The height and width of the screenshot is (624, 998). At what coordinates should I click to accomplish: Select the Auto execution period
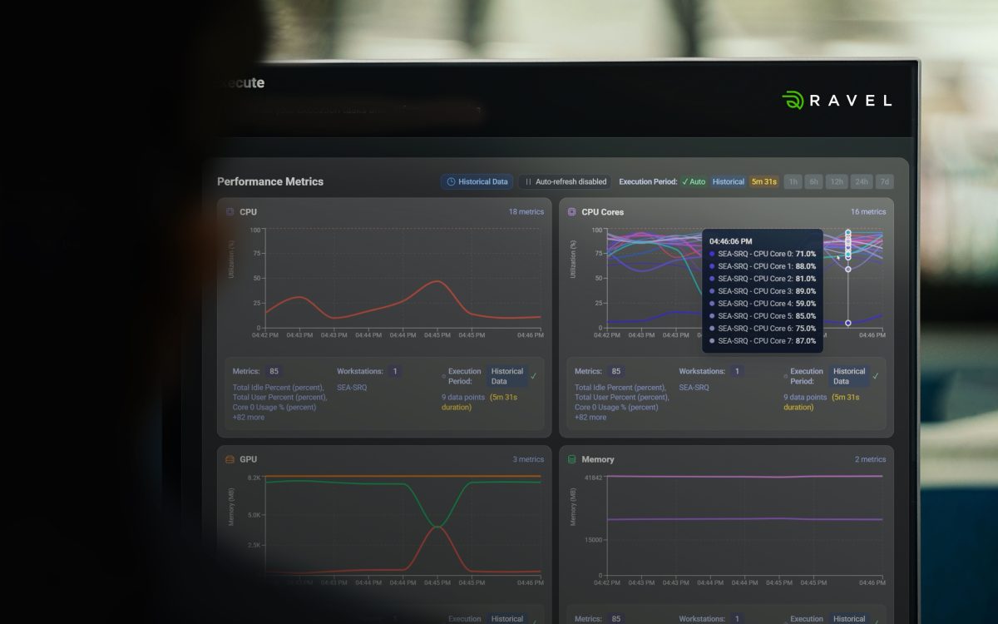(694, 181)
